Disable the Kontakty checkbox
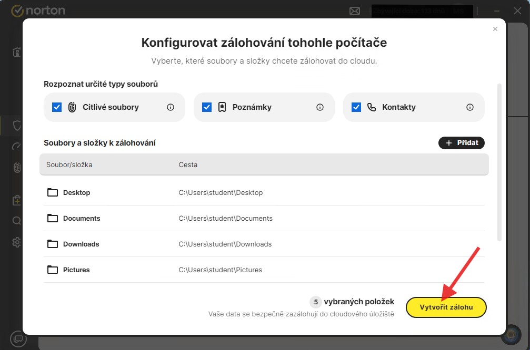The width and height of the screenshot is (530, 350). pyautogui.click(x=356, y=107)
